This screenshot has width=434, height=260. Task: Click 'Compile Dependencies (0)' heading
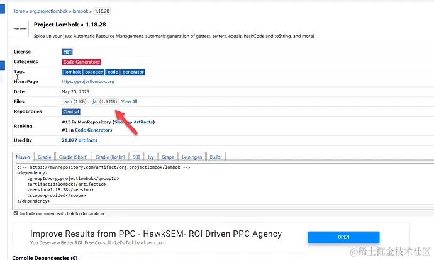coord(45,257)
